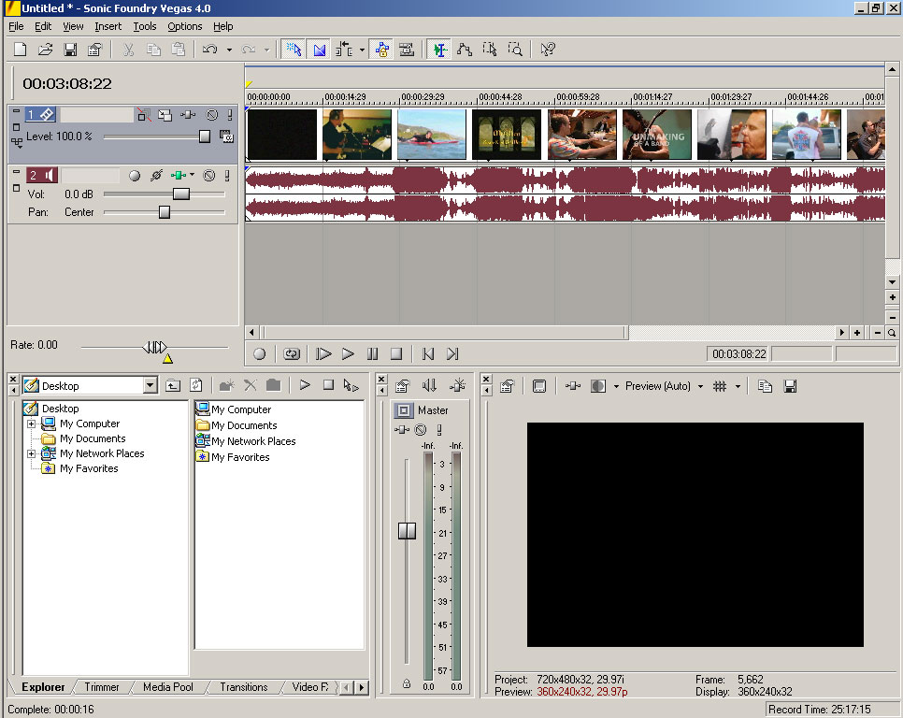Expand My Network Places tree node
This screenshot has width=903, height=718.
coord(32,453)
